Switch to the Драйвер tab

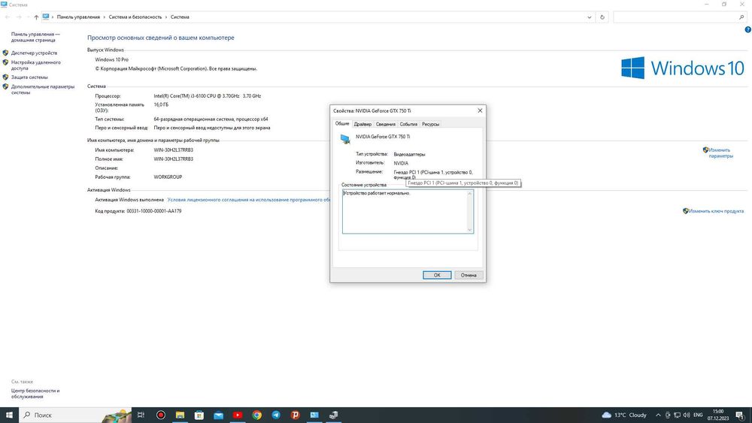tap(362, 124)
